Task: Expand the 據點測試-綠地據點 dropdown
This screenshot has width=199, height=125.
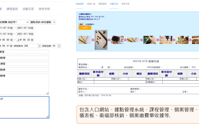Action: click(43, 22)
